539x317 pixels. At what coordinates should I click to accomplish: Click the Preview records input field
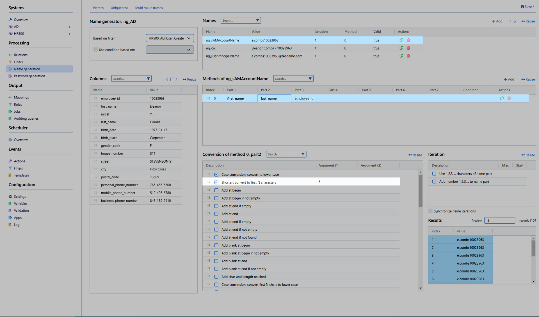(x=499, y=221)
